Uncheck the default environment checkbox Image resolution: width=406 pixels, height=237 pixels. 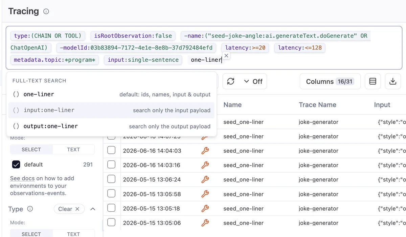(16, 165)
